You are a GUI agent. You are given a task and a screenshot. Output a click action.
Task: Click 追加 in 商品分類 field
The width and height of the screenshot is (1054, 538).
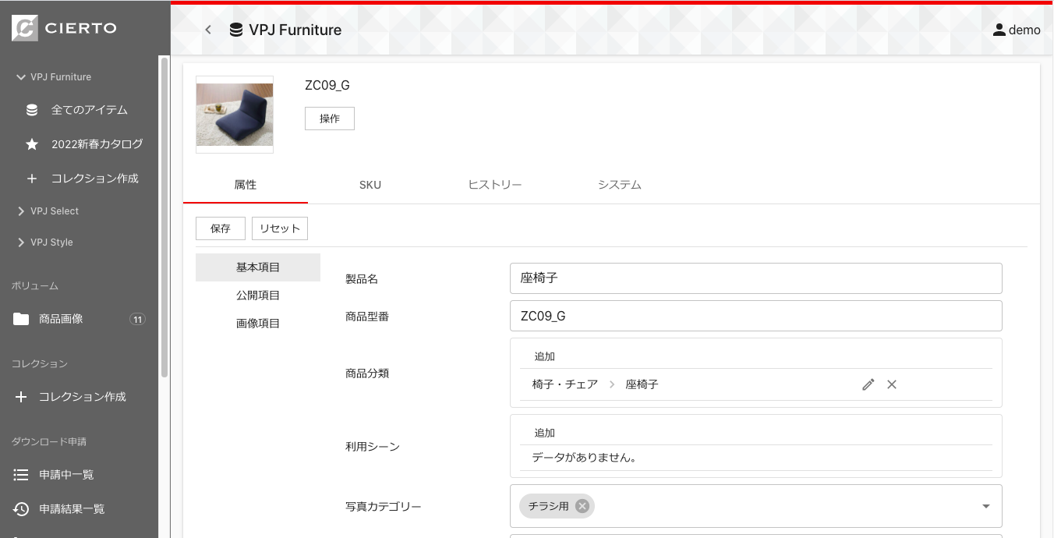(544, 356)
